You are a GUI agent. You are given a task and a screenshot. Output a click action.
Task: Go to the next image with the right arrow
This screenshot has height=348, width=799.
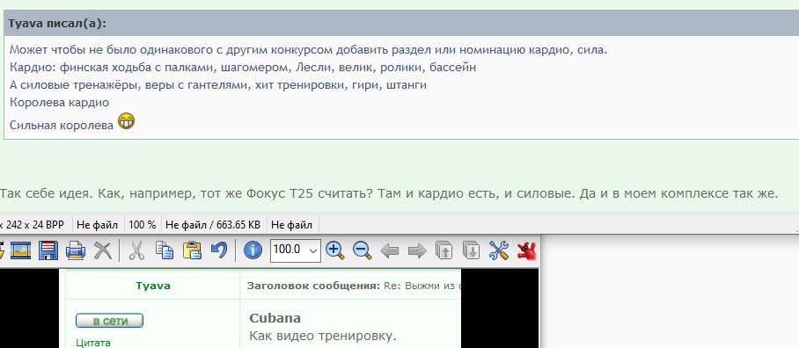(x=417, y=250)
